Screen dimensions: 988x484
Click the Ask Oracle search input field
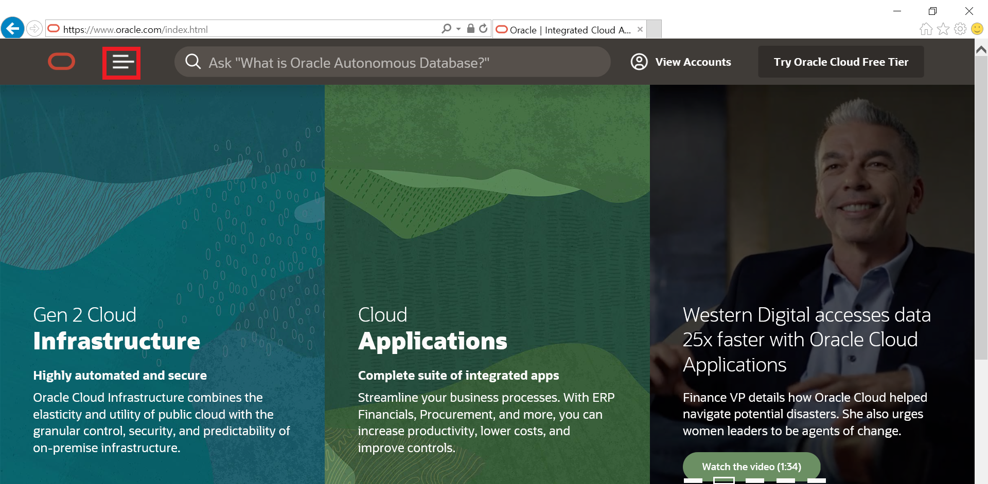click(x=393, y=62)
